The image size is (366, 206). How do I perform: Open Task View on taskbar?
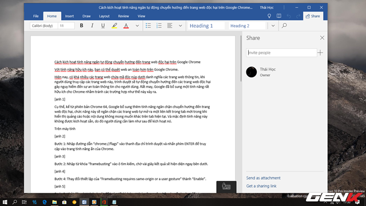point(24,202)
